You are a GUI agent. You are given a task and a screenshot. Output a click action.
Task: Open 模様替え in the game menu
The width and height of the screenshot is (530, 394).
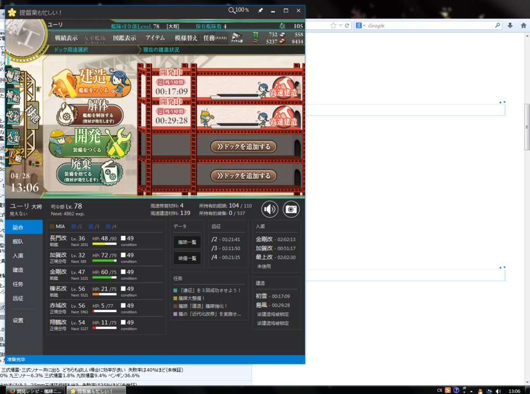(186, 38)
